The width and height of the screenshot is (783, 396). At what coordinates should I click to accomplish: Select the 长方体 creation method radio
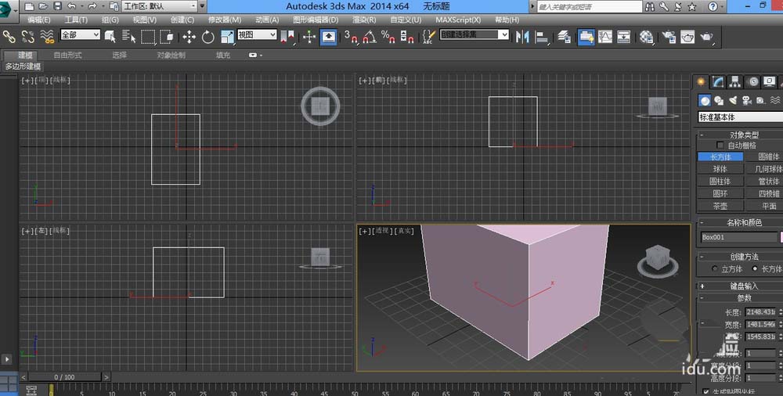[755, 269]
